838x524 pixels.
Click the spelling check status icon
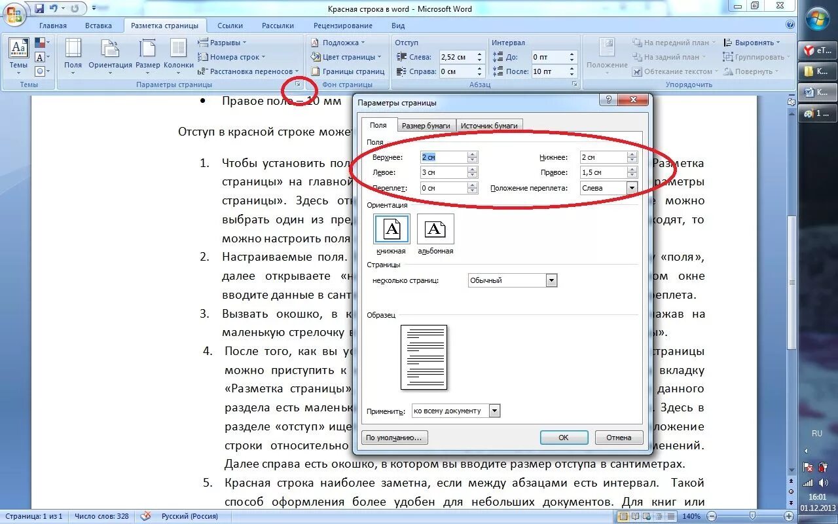tap(145, 516)
